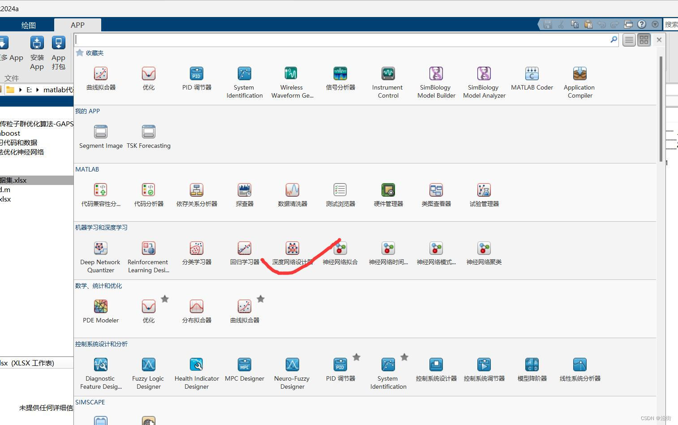Launch the PID 调节器 favorite app
This screenshot has height=425, width=678.
click(x=197, y=79)
